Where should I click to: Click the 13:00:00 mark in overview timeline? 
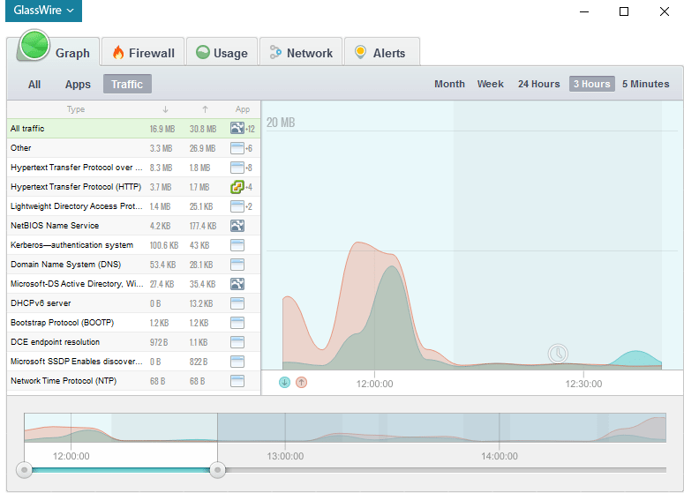pos(285,456)
